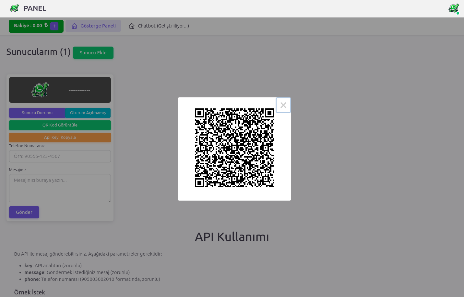Click the QR code image

coord(234,148)
